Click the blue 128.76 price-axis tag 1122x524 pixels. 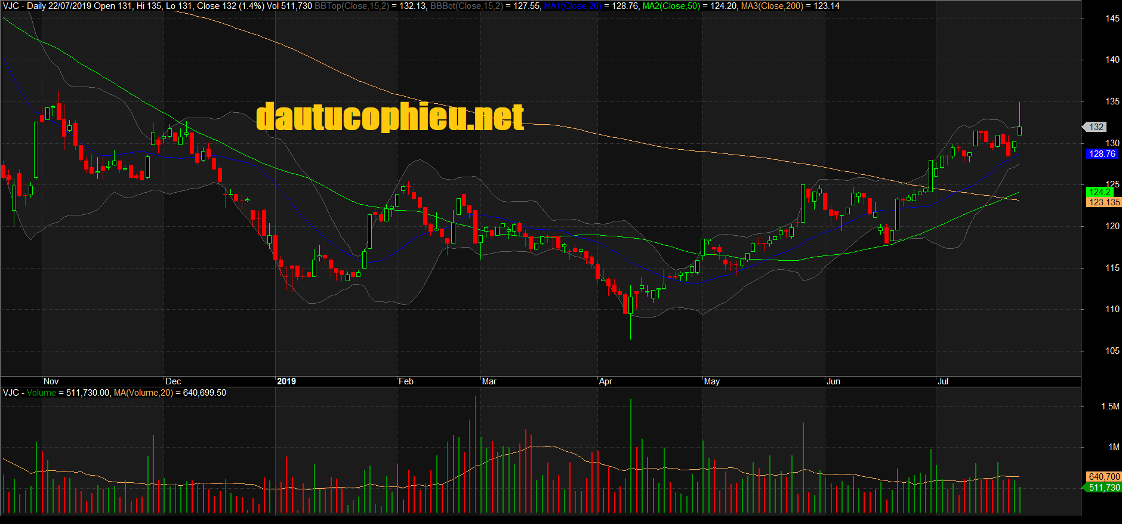(1102, 154)
